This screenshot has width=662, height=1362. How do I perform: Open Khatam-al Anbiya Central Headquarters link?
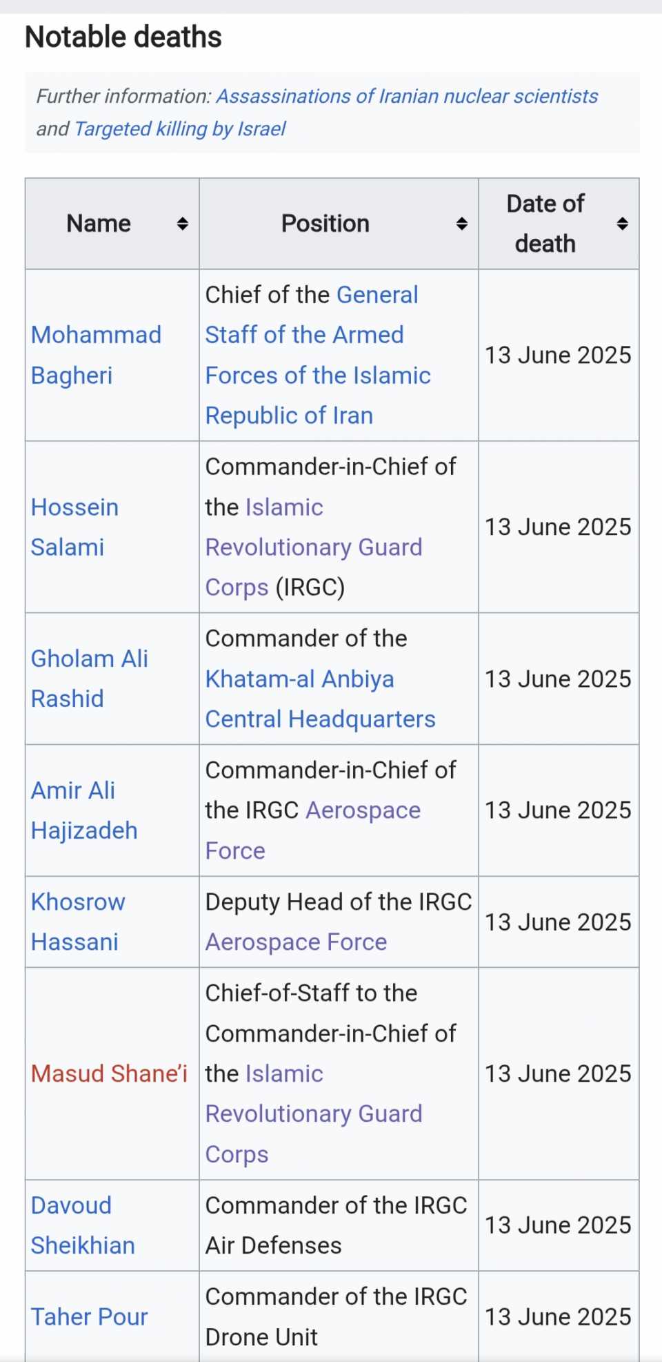click(x=320, y=699)
